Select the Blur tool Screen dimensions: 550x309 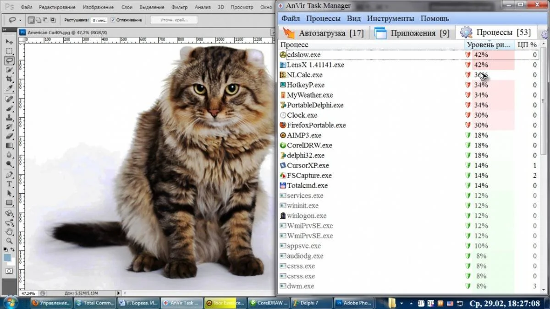pyautogui.click(x=9, y=154)
